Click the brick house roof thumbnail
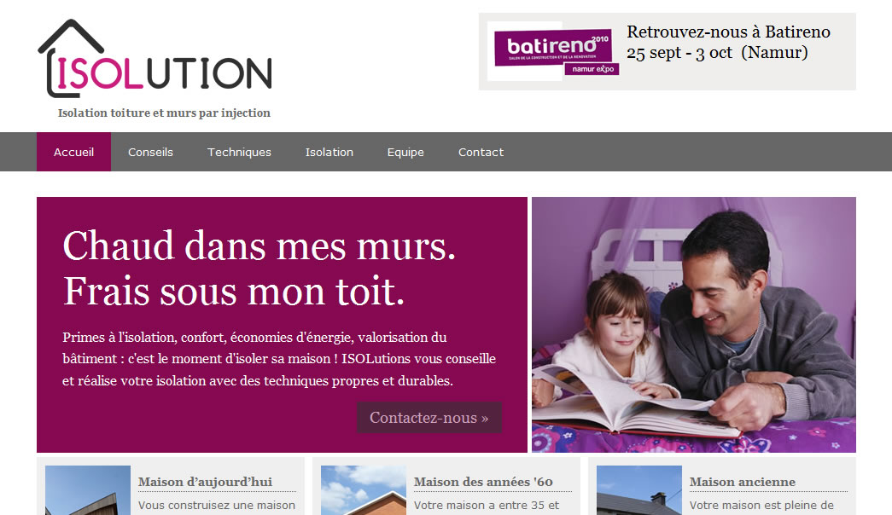Viewport: 892px width, 515px height. (x=364, y=490)
